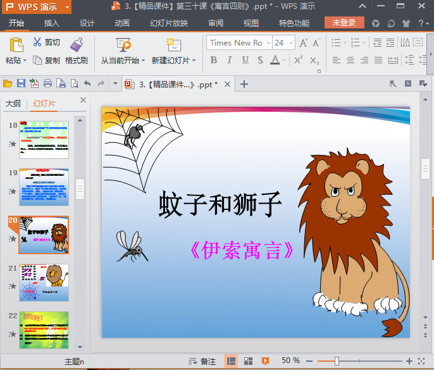The width and height of the screenshot is (434, 370).
Task: Redo the last undone action
Action: pos(101,83)
